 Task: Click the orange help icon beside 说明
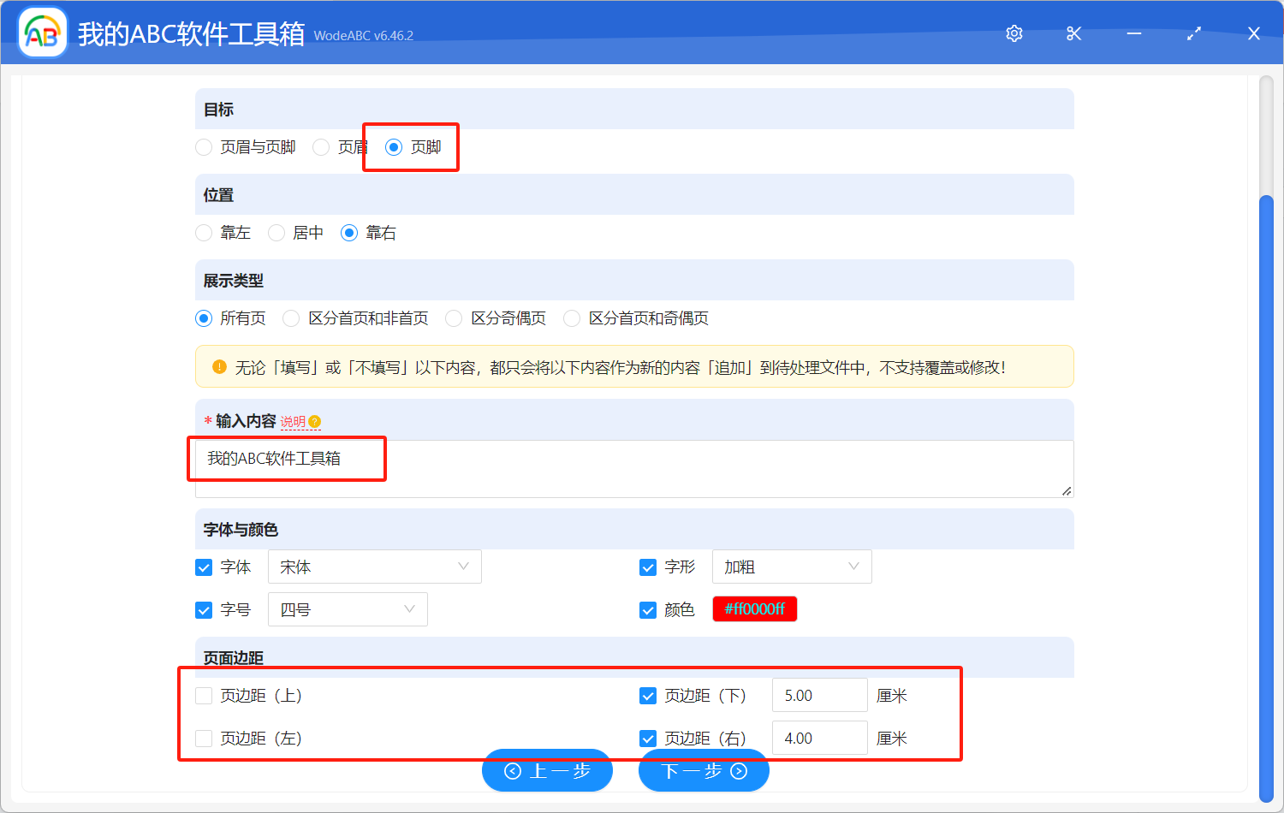tap(316, 421)
